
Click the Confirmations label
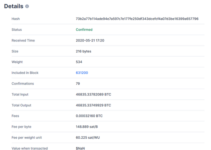pyautogui.click(x=23, y=83)
